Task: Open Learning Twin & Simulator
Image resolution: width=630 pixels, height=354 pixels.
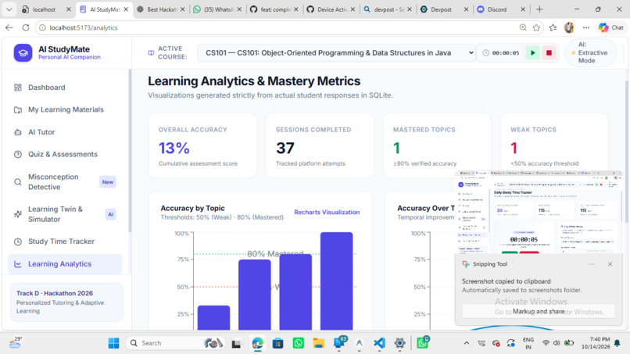Action: [64, 214]
